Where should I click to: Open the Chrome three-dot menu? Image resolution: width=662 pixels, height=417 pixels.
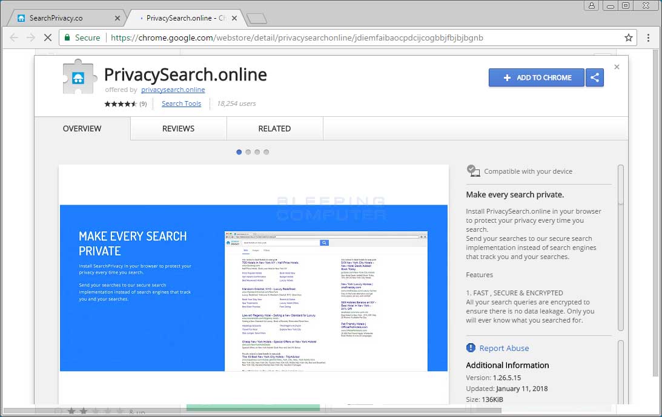(648, 38)
